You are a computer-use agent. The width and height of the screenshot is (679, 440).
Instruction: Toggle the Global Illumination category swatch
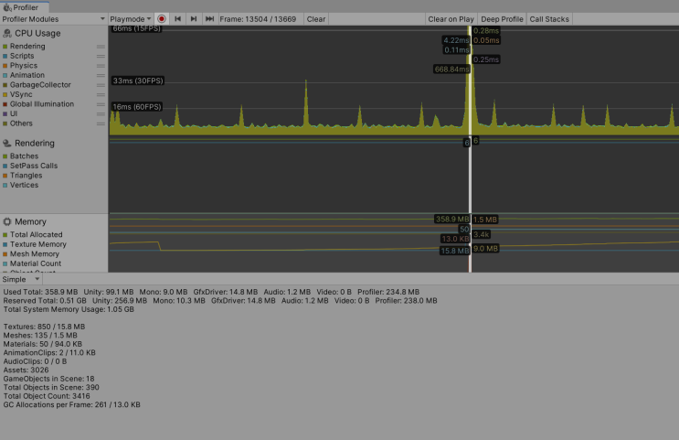(x=5, y=104)
